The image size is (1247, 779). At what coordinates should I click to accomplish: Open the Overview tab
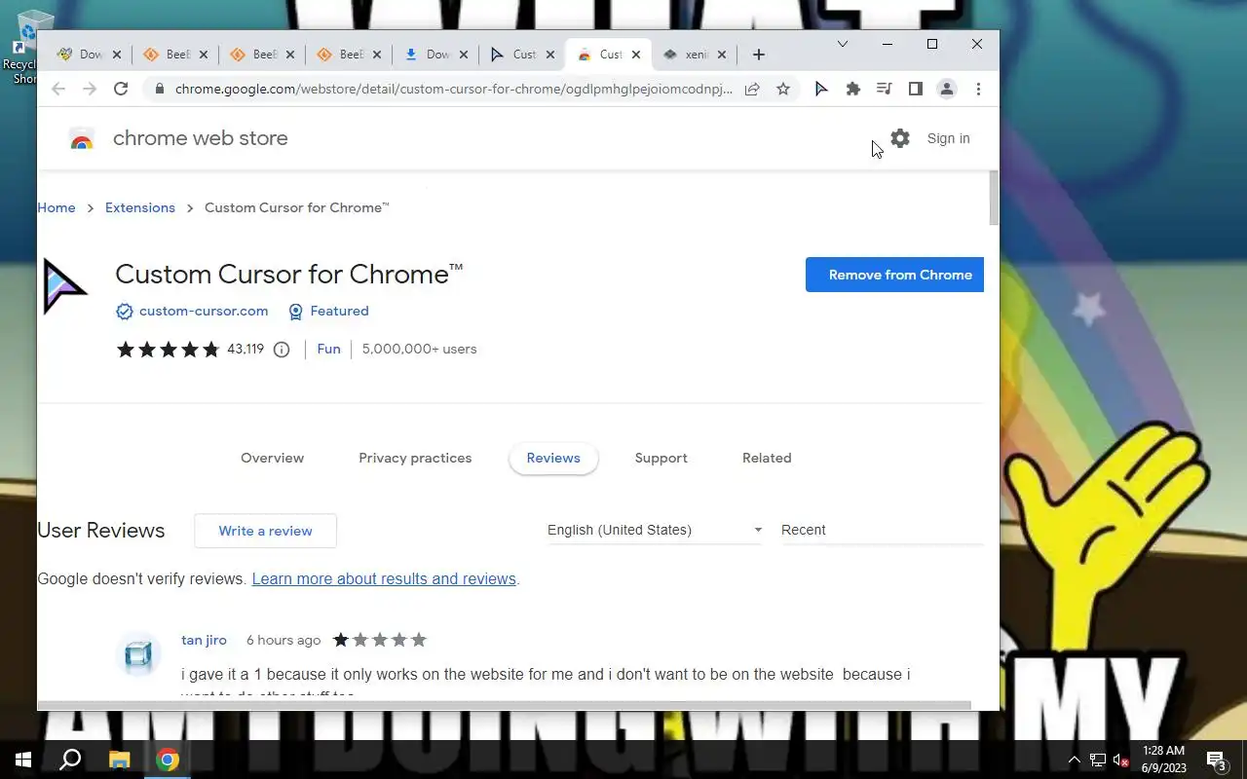[x=273, y=458]
